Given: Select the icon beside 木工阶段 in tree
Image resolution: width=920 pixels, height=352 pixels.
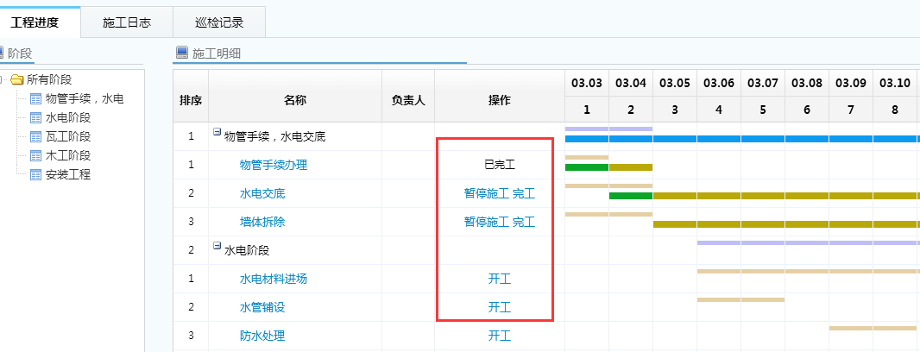Looking at the screenshot, I should click(x=35, y=155).
